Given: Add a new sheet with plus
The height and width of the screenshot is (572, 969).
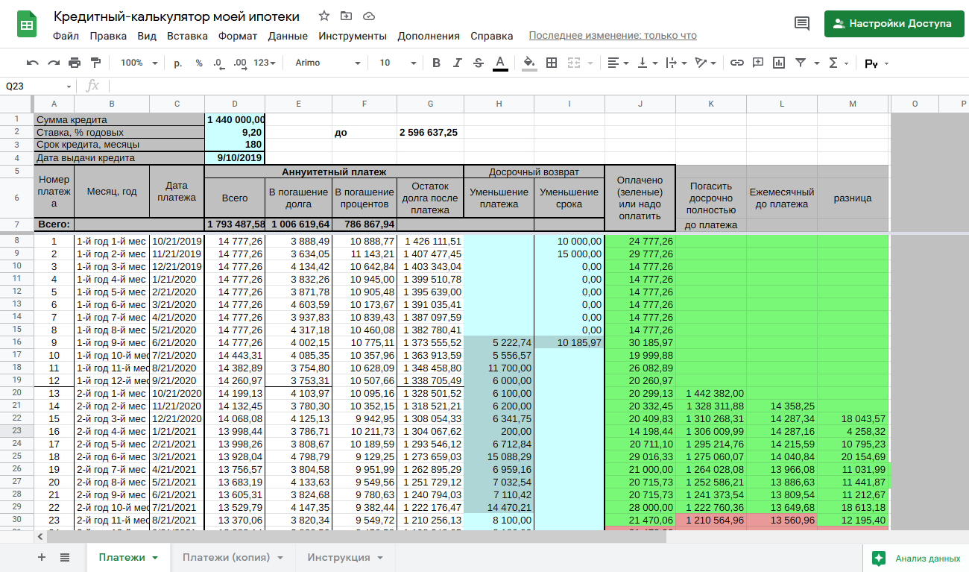Looking at the screenshot, I should click(x=42, y=557).
